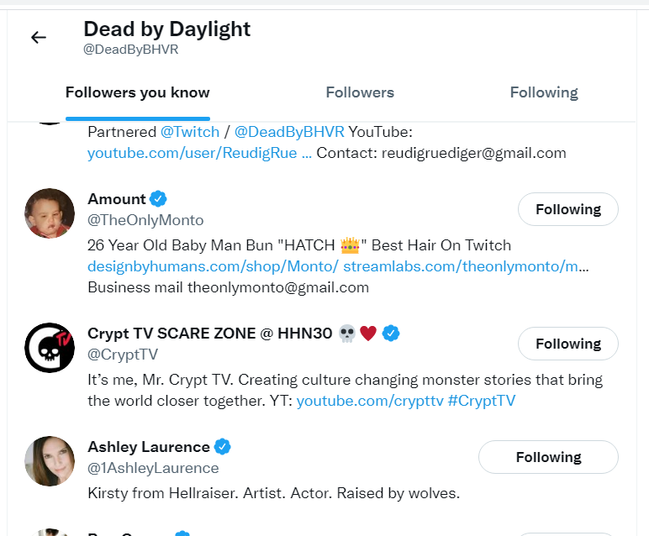Open Crypt TV skull avatar
649x536 pixels.
click(50, 348)
